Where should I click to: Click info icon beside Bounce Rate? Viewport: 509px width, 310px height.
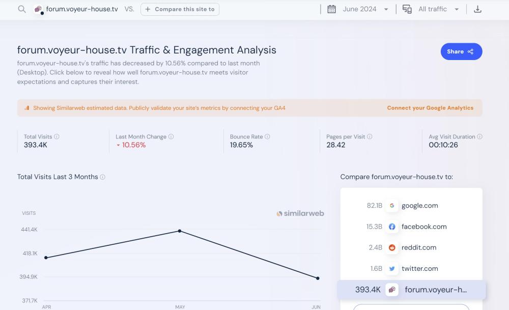[268, 137]
